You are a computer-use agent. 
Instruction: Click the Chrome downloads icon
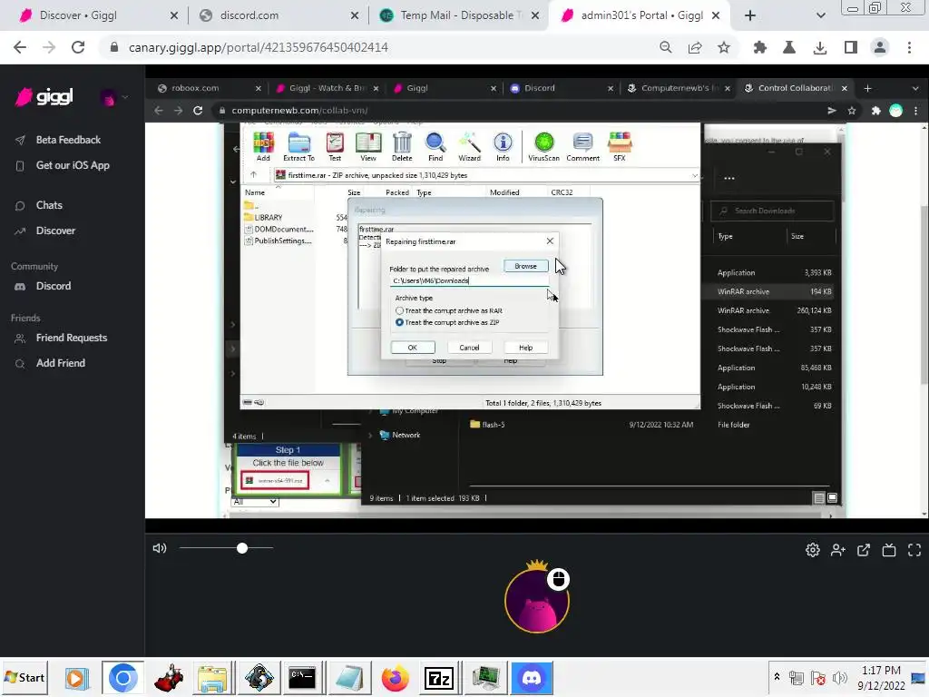[x=819, y=47]
